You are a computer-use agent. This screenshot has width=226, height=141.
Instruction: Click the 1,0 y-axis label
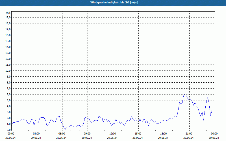click(9, 124)
